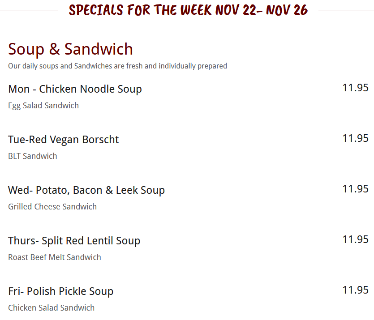
Task: Open the Fri- Polish Pickle Soup item
Action: pos(60,291)
